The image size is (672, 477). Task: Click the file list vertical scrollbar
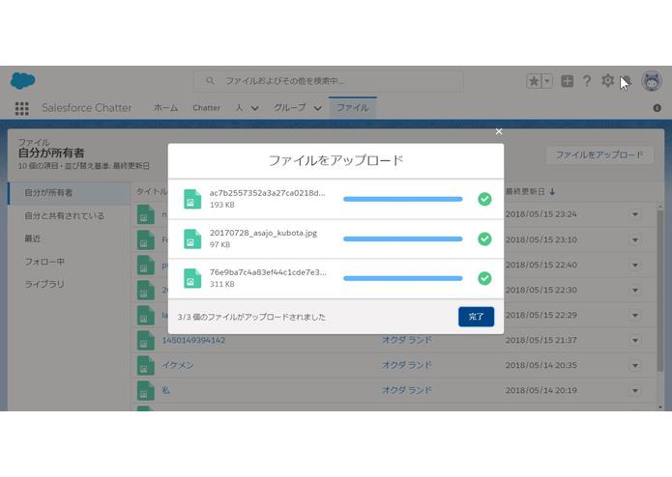click(660, 291)
